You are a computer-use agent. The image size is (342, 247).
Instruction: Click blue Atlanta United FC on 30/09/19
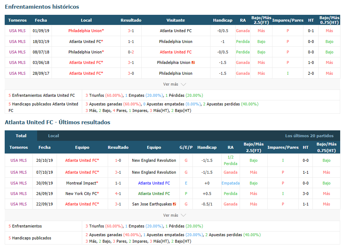pyautogui.click(x=154, y=183)
